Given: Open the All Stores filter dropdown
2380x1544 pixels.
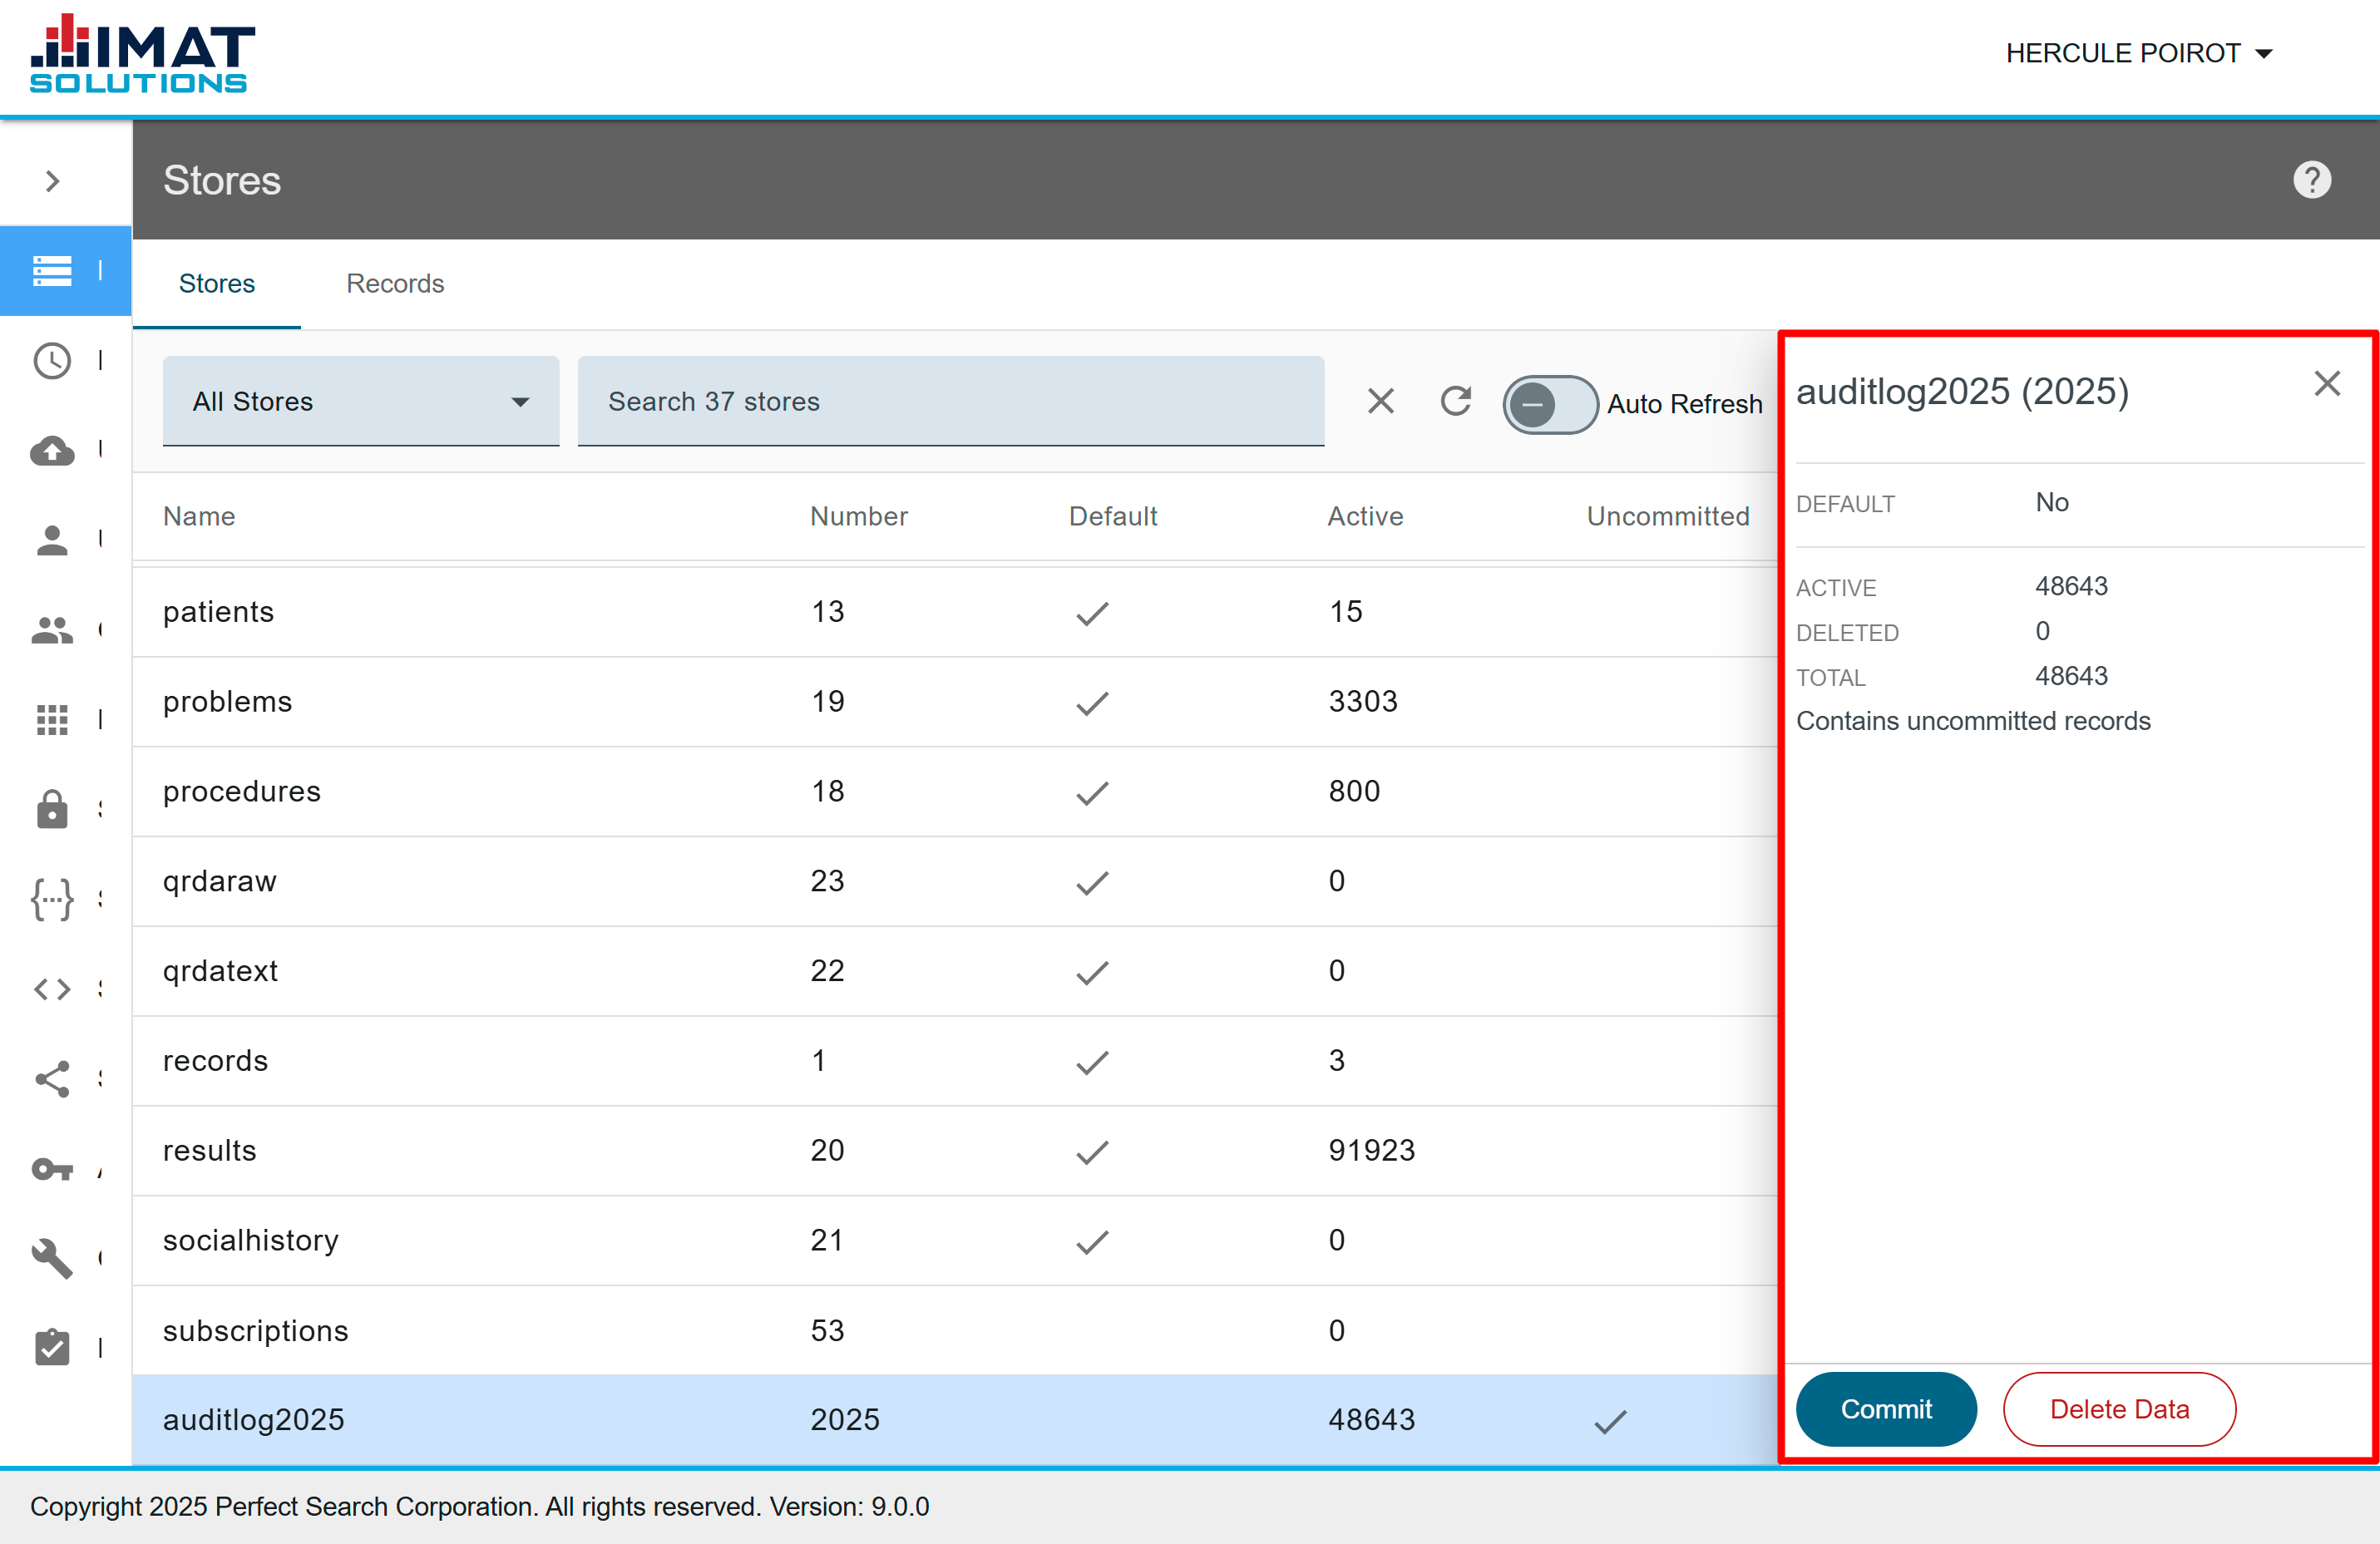Looking at the screenshot, I should [361, 401].
